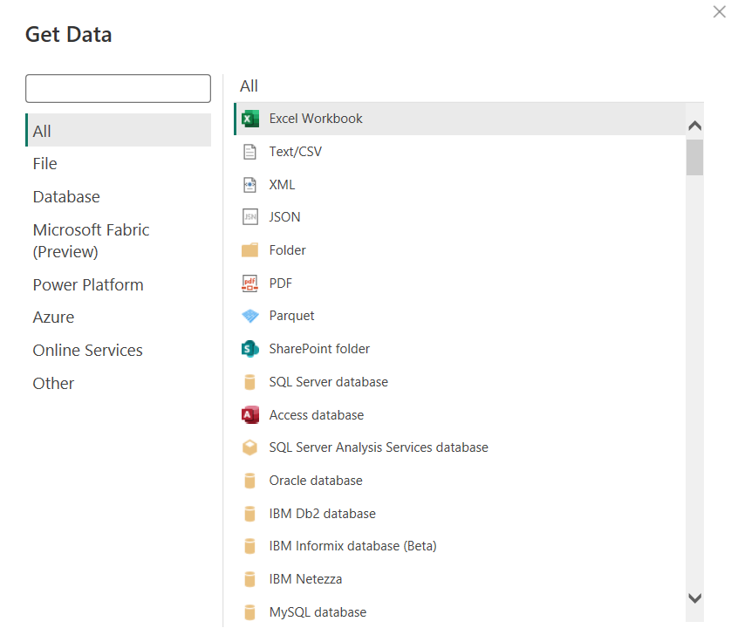Select the XML connector icon
Screen dimensions: 731x635
250,185
